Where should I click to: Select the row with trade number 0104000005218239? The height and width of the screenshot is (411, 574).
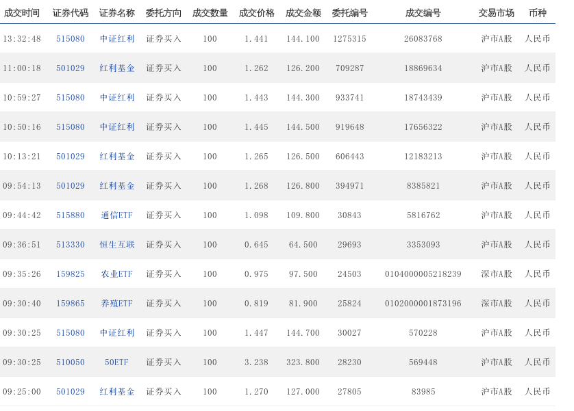[277, 274]
